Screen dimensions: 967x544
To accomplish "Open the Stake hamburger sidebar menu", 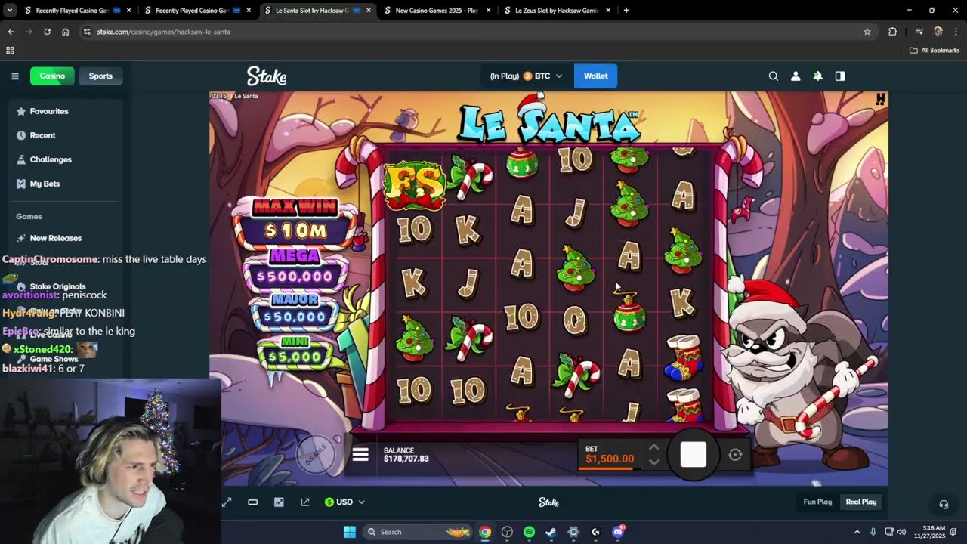I will coord(14,76).
